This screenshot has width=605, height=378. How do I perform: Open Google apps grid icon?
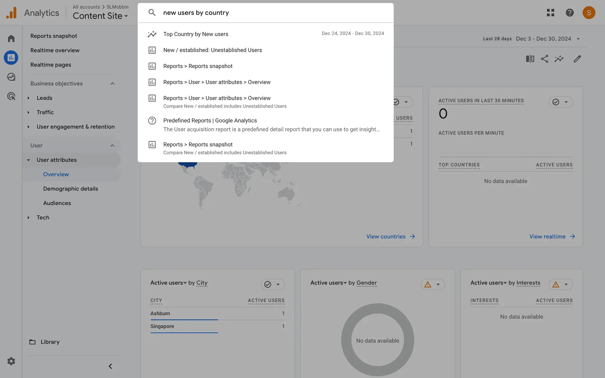click(x=550, y=13)
